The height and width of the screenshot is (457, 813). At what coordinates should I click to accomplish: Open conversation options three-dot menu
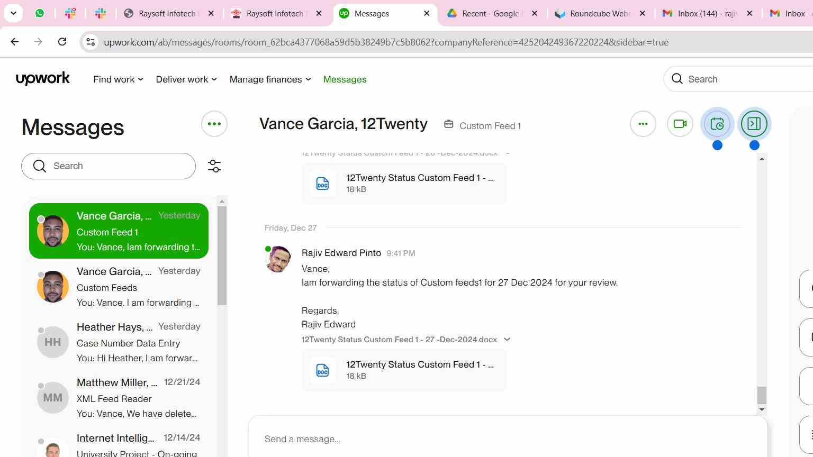tap(643, 124)
